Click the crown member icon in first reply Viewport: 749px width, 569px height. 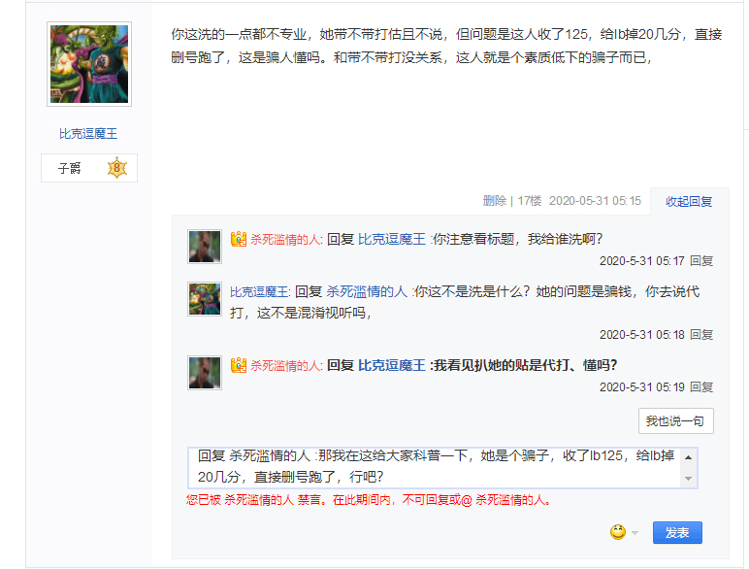point(239,239)
